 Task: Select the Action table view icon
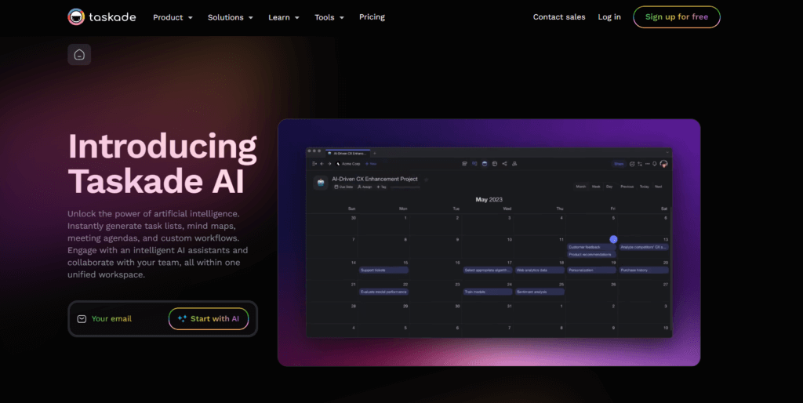(495, 164)
